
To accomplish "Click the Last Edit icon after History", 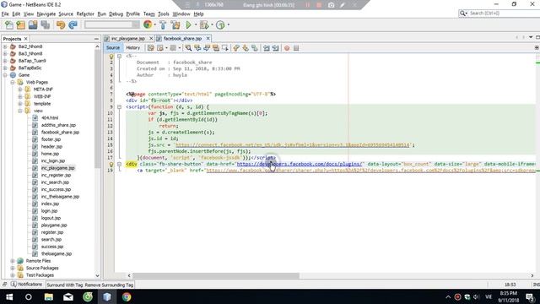I will coord(150,48).
